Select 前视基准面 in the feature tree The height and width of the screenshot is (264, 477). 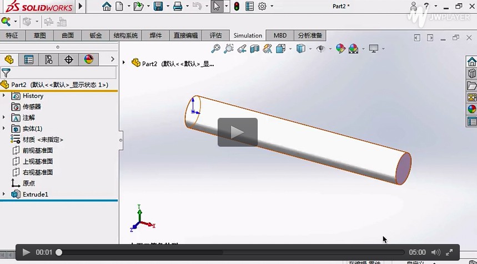pos(37,151)
